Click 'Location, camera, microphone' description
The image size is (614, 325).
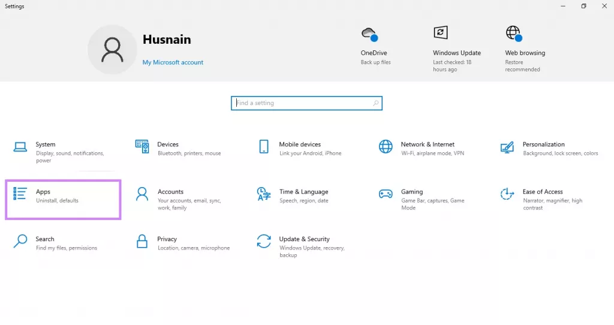tap(194, 248)
